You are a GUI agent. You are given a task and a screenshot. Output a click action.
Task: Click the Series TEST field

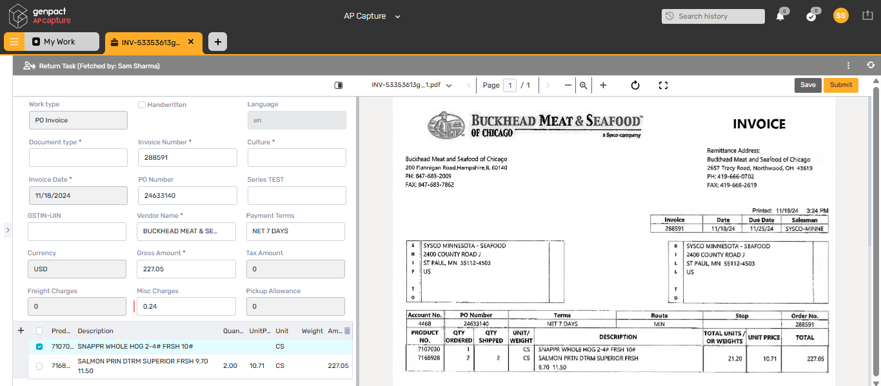[297, 196]
